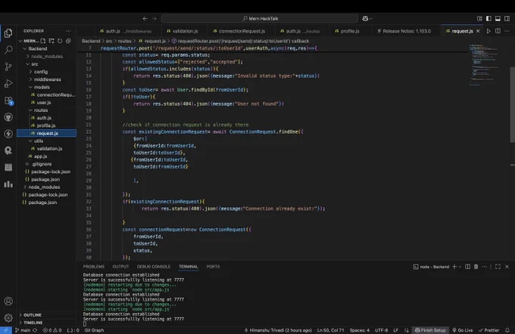Open the editor more actions menu
This screenshot has height=334, width=515.
507,31
